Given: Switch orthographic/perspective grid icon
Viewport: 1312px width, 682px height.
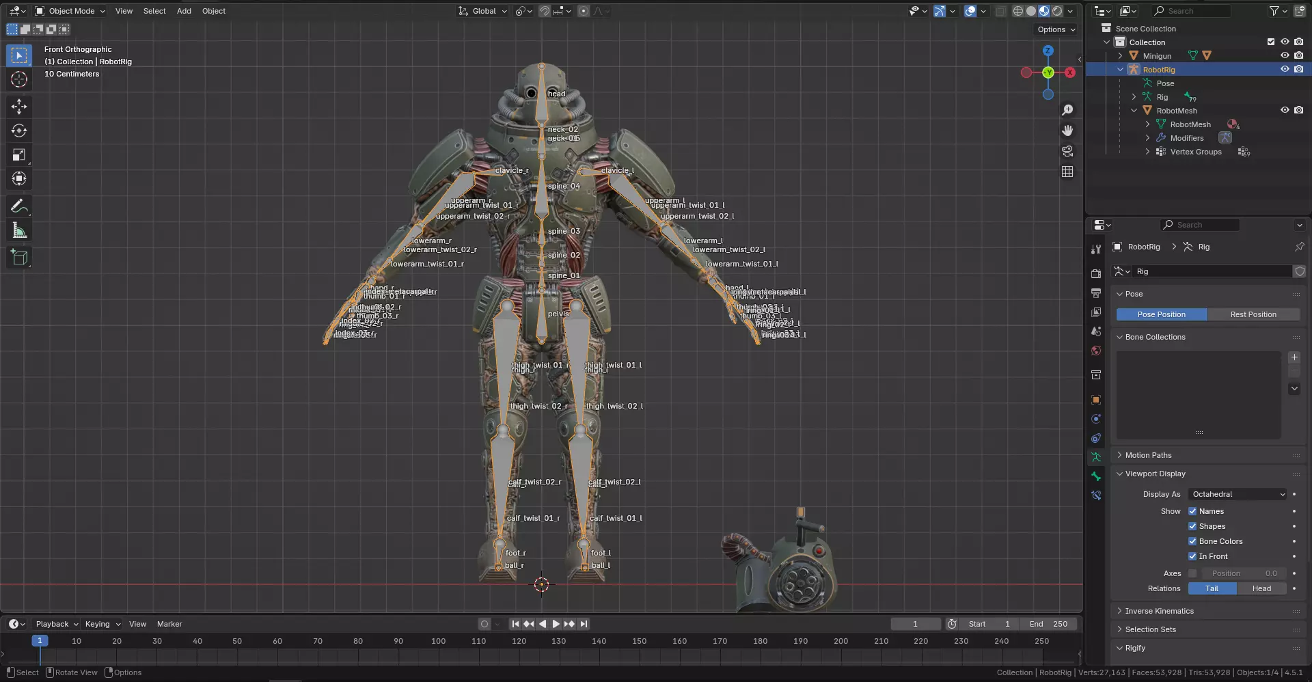Looking at the screenshot, I should [x=1067, y=172].
